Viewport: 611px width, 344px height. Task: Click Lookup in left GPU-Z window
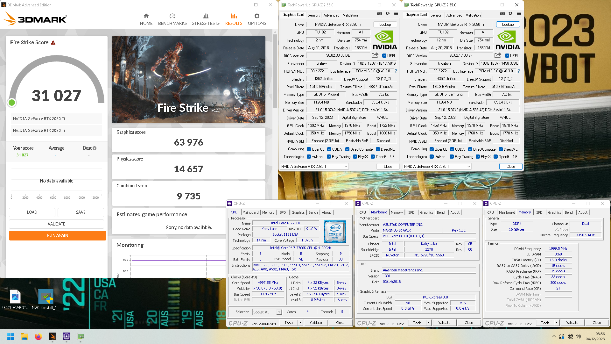(385, 25)
